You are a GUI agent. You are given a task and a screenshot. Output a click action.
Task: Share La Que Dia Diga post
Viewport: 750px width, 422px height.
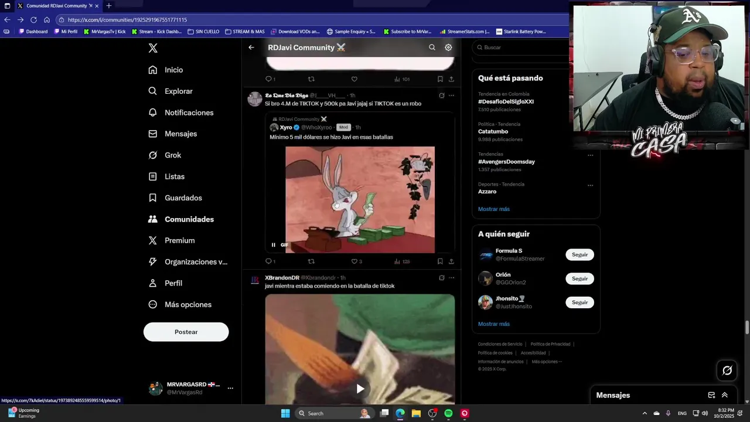click(x=451, y=261)
